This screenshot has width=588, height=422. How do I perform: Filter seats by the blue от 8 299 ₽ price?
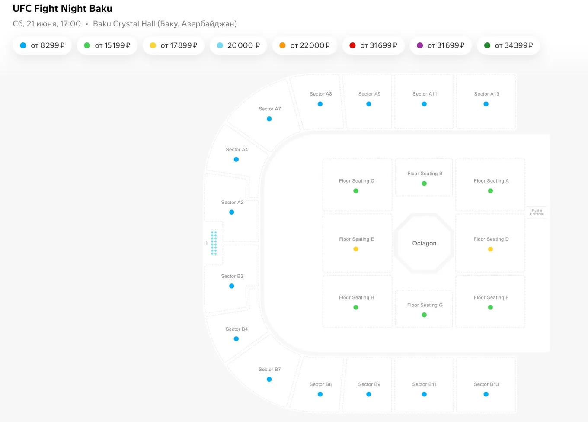(42, 45)
